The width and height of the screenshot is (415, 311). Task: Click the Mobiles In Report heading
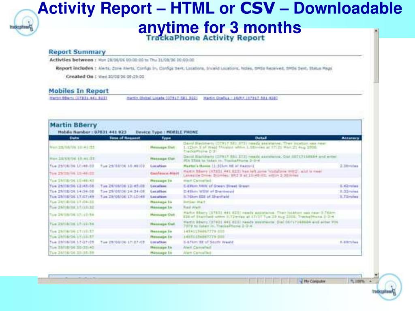pyautogui.click(x=79, y=91)
